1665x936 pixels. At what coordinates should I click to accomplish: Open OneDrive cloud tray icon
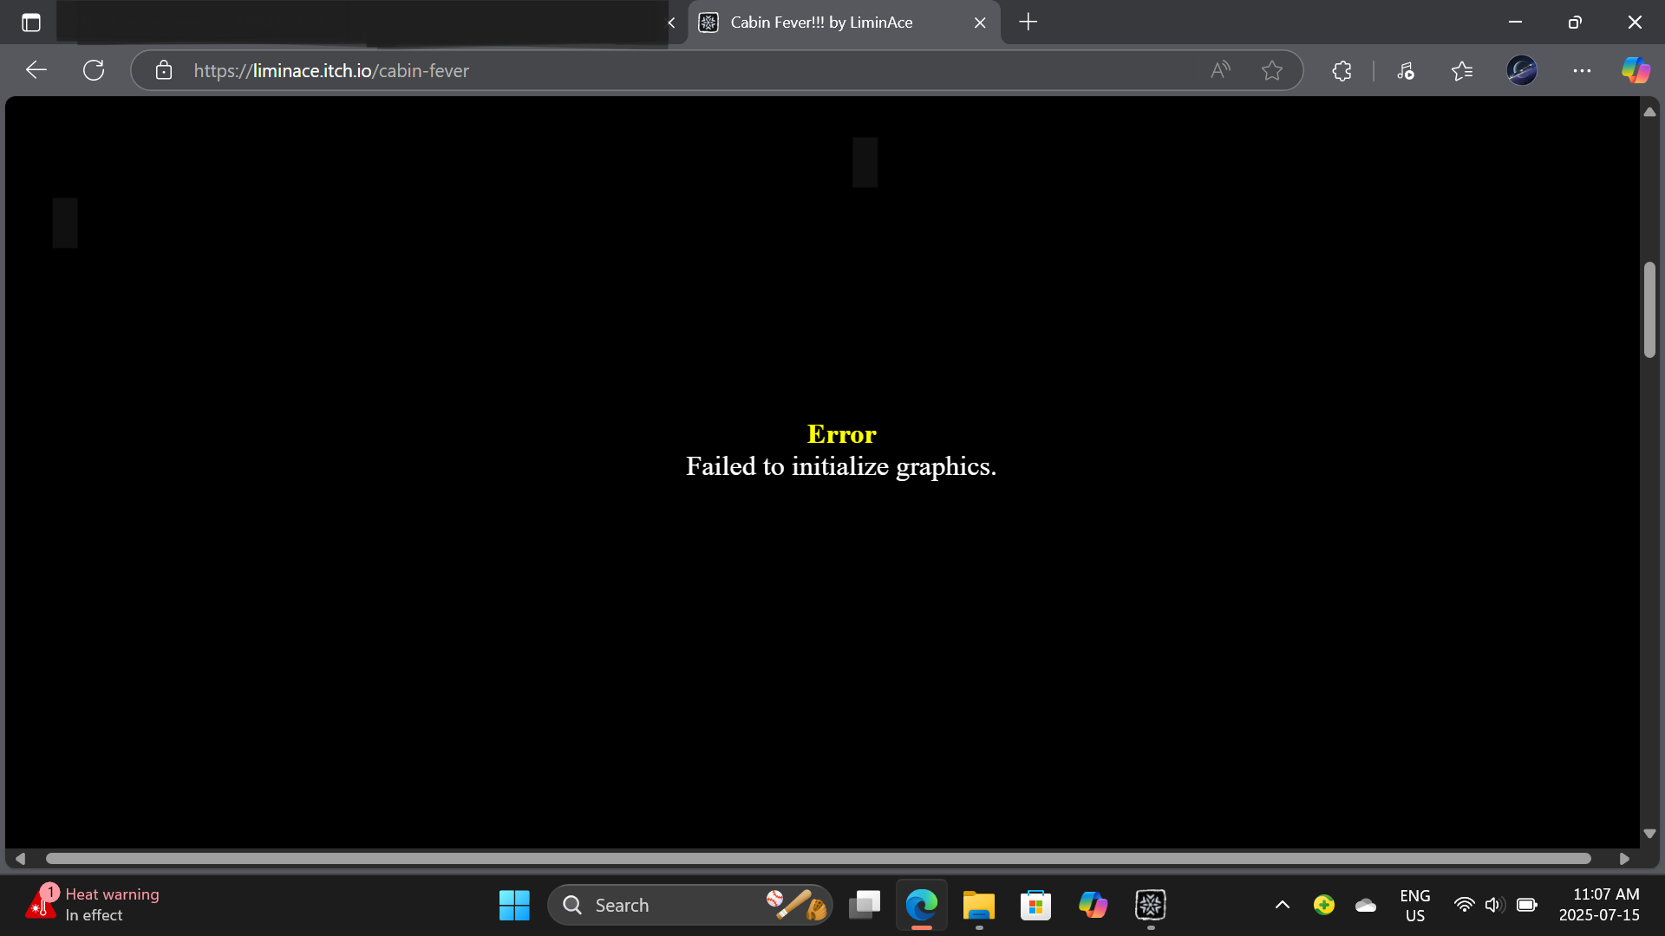coord(1366,905)
